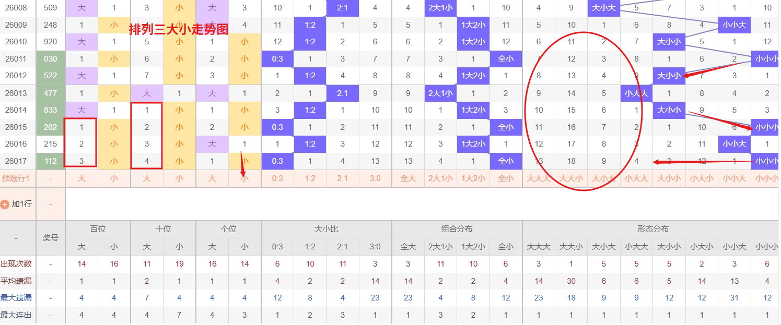Click the 奖号 column header

click(51, 238)
